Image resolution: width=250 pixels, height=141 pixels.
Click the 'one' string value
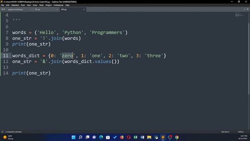click(x=96, y=56)
